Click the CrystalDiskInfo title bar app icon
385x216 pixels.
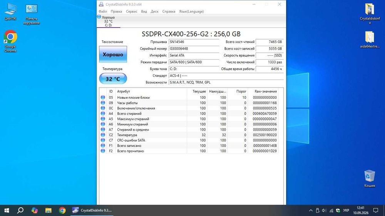pyautogui.click(x=101, y=4)
